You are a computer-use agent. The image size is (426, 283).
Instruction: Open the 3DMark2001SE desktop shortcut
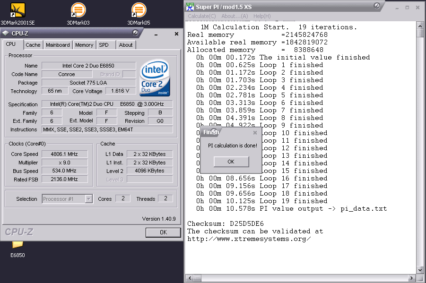click(17, 14)
